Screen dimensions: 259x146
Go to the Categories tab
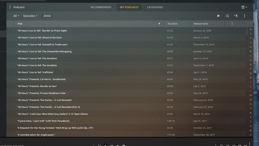[x=155, y=7]
